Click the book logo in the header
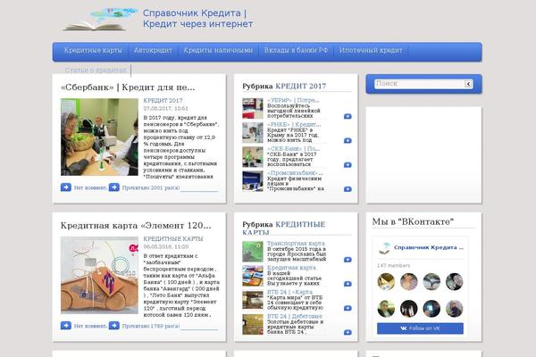536x357 pixels. point(99,20)
